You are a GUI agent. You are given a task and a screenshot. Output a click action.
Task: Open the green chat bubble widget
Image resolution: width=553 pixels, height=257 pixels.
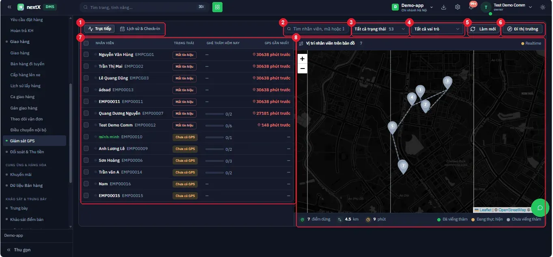coord(540,208)
